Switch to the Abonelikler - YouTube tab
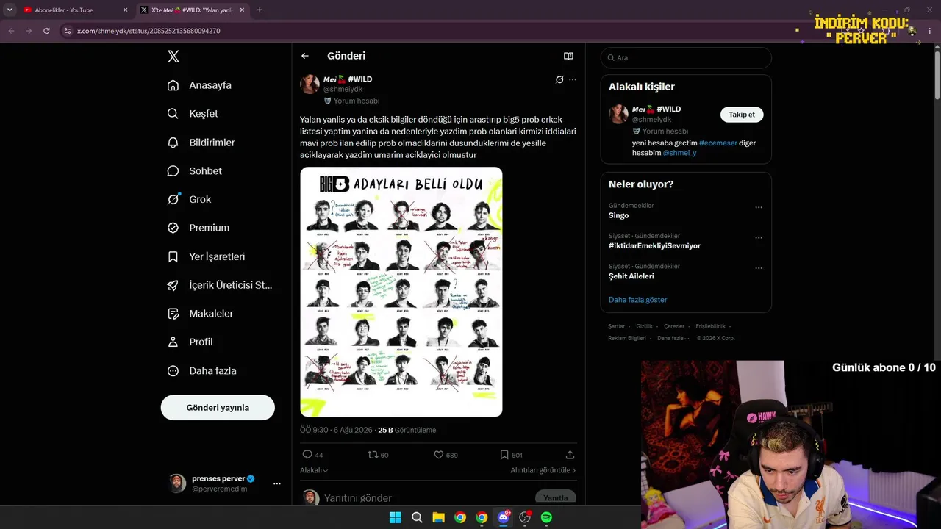The width and height of the screenshot is (941, 529). point(74,10)
